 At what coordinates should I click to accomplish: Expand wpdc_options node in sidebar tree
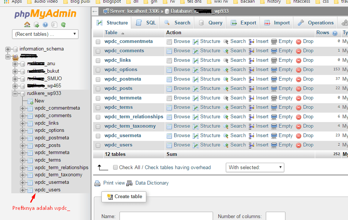[22, 131]
